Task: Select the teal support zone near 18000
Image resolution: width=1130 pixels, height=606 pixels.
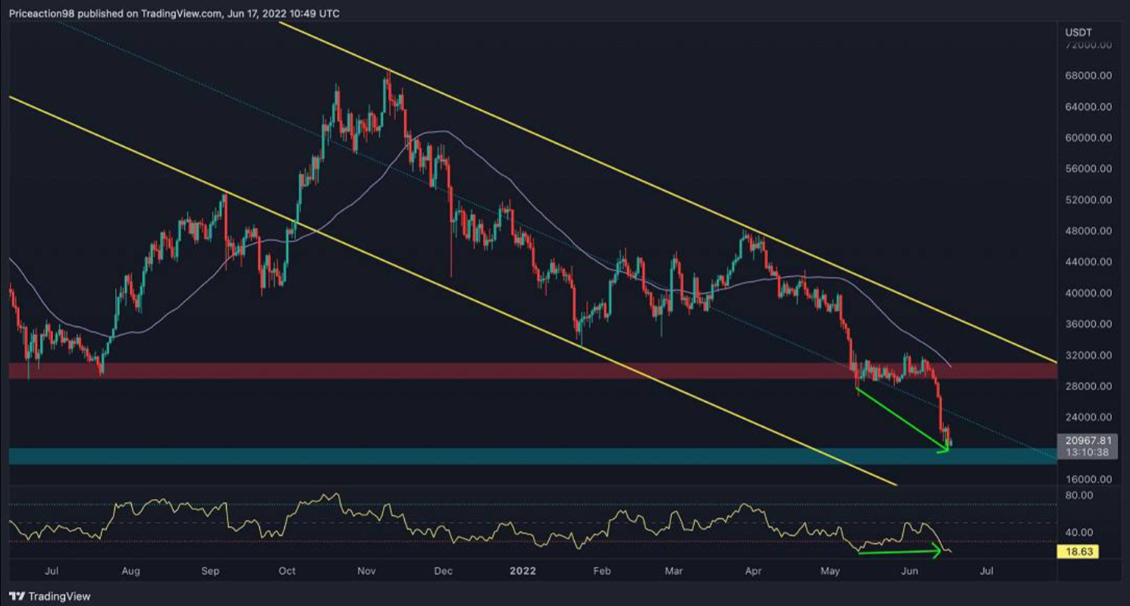Action: [x=531, y=455]
